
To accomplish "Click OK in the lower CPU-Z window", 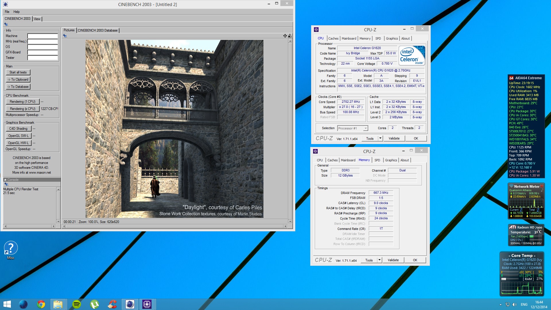I will tap(415, 260).
